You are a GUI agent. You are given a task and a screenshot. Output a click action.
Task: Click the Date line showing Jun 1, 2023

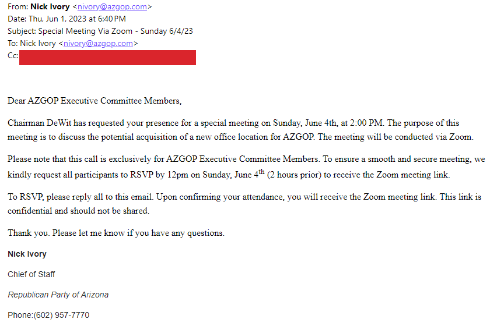(x=67, y=19)
